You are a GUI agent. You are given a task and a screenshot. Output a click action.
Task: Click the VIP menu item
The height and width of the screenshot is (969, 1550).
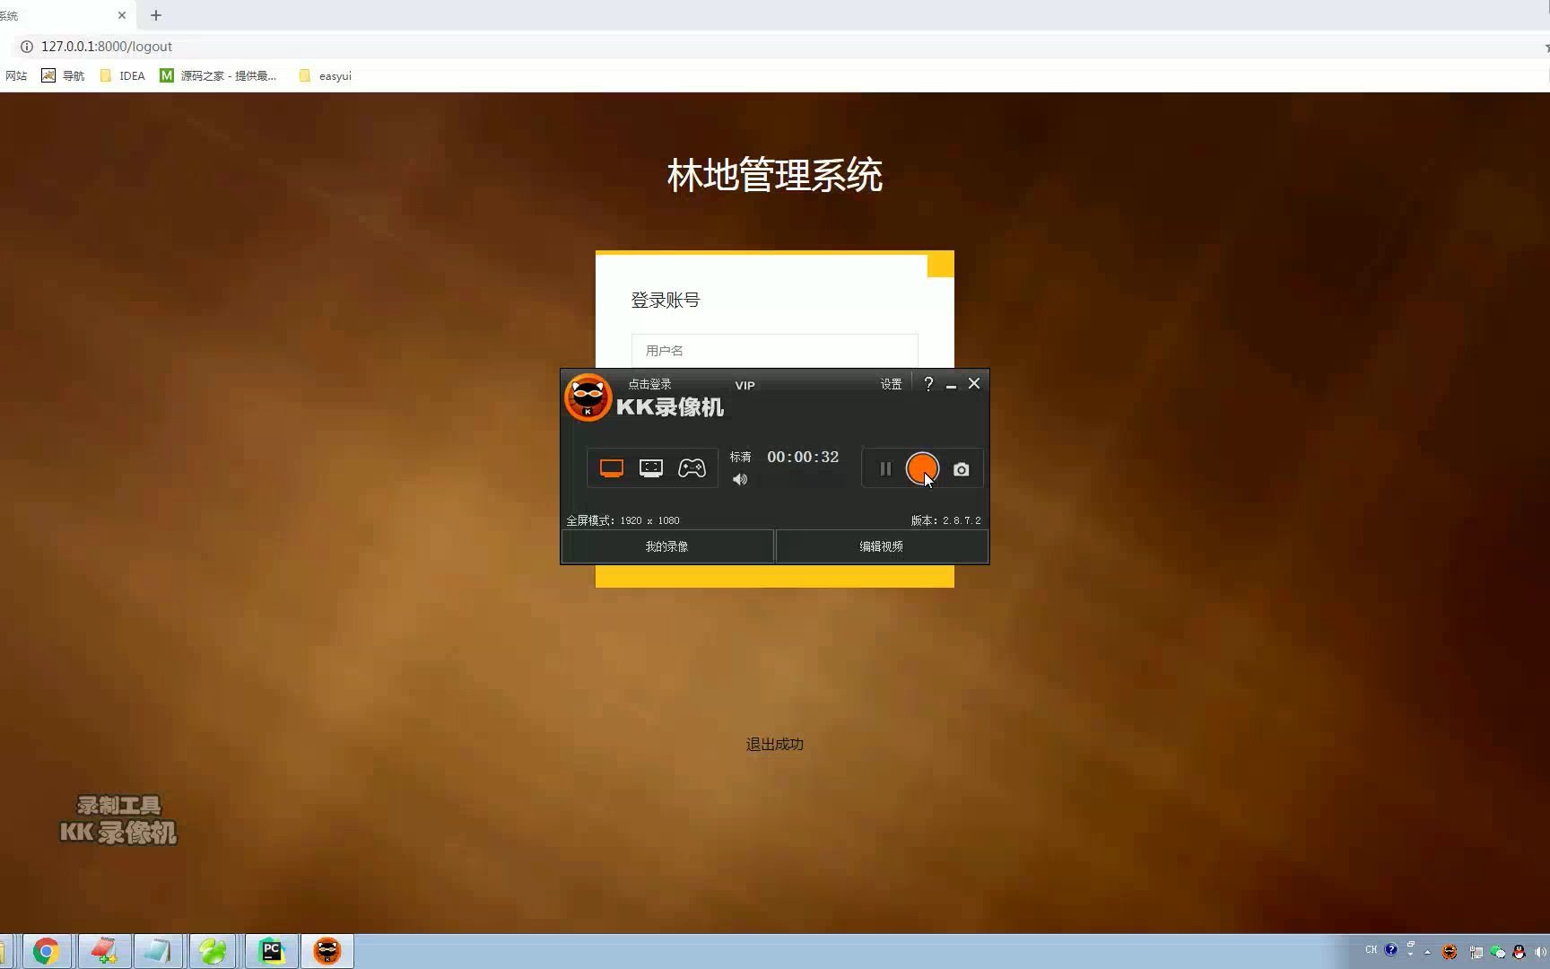pyautogui.click(x=744, y=384)
